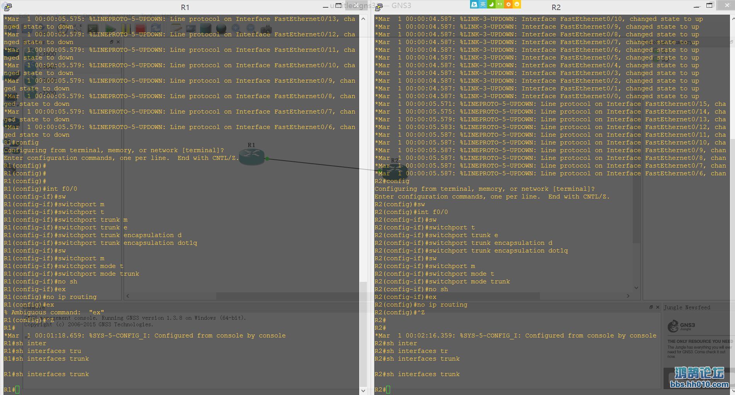Viewport: 735px width, 395px height.
Task: Click the GNS3 Jungle logo
Action: (x=681, y=326)
